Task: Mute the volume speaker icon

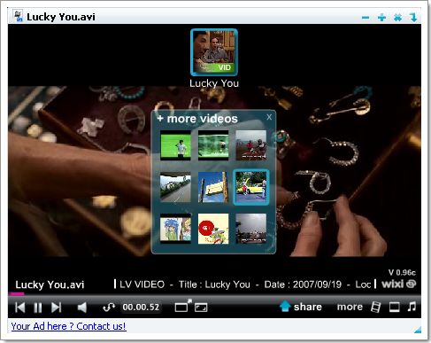Action: 82,308
